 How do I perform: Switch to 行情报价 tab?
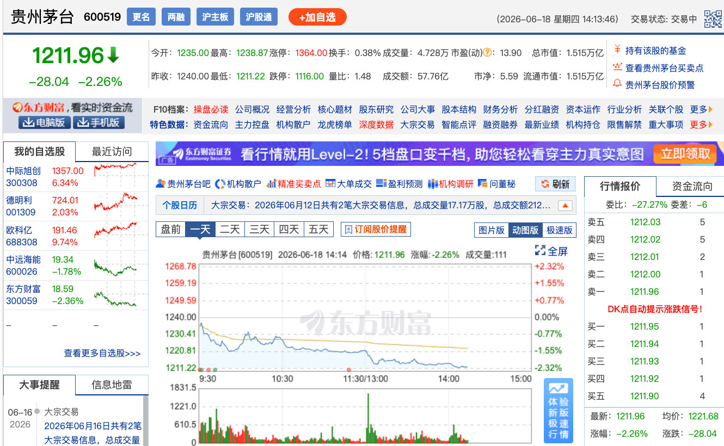click(x=621, y=187)
